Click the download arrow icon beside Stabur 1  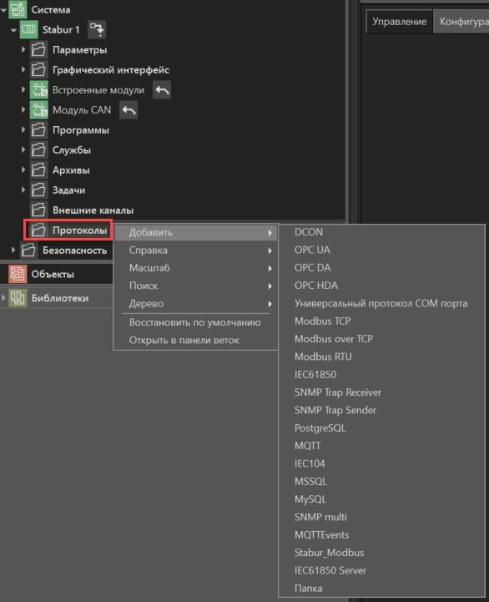point(97,29)
